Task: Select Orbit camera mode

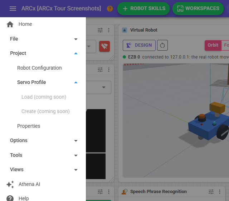Action: [x=213, y=45]
